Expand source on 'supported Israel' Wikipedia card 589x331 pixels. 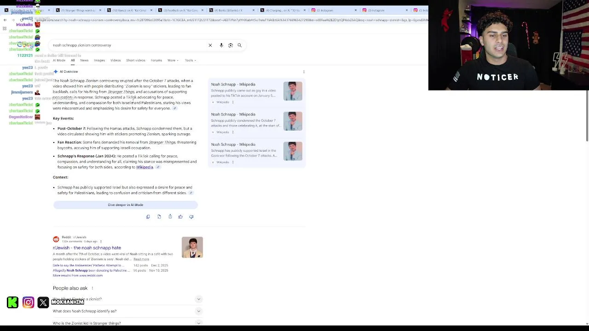coord(213,162)
